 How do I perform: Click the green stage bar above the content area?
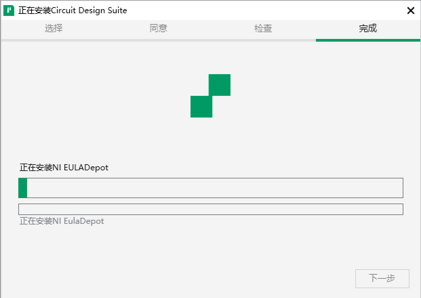[368, 40]
